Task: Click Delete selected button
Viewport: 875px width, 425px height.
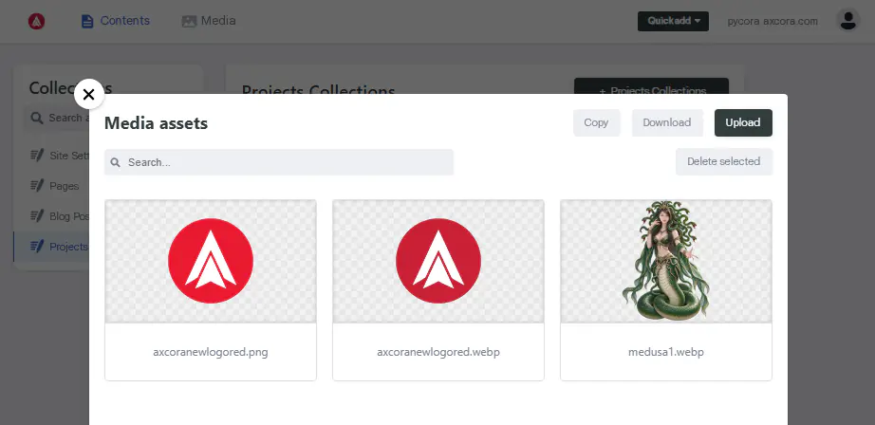Action: [x=724, y=161]
